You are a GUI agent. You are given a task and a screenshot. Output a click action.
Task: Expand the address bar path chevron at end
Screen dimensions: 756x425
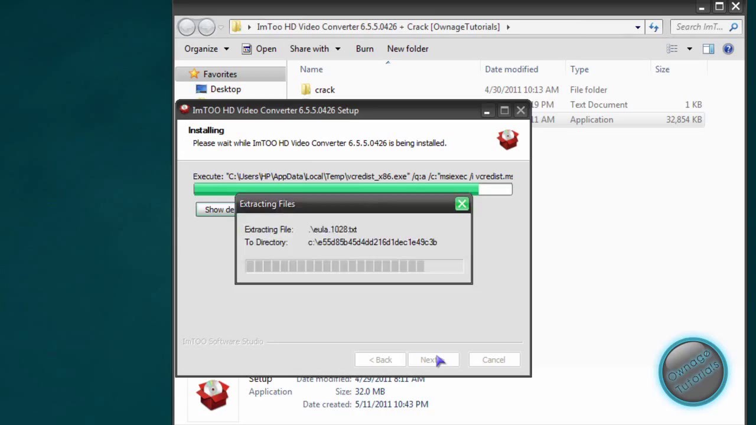coord(508,27)
